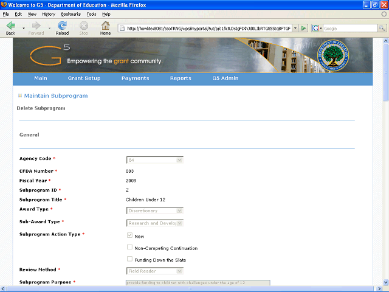Viewport: 389px width, 292px height.
Task: Toggle the New action type checkbox
Action: coord(129,235)
